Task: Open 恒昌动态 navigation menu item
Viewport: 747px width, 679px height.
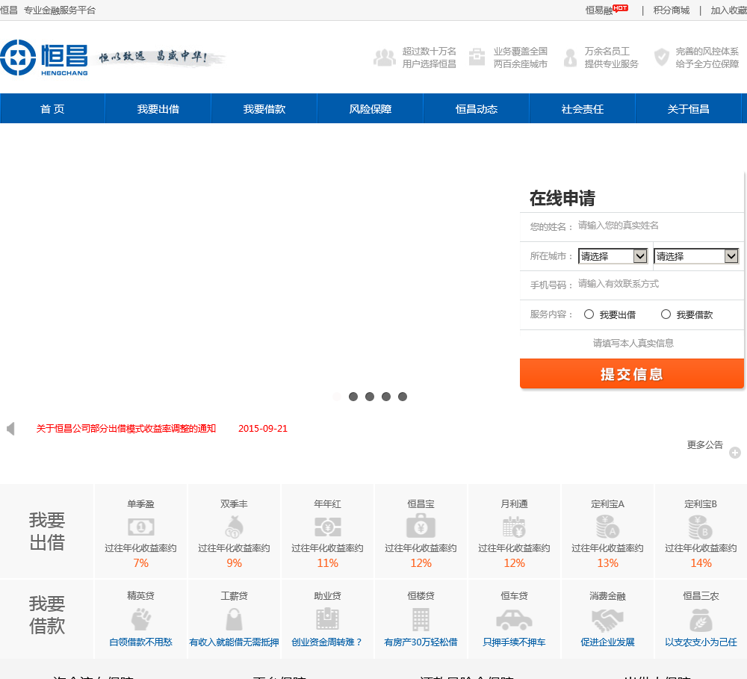Action: pos(477,108)
